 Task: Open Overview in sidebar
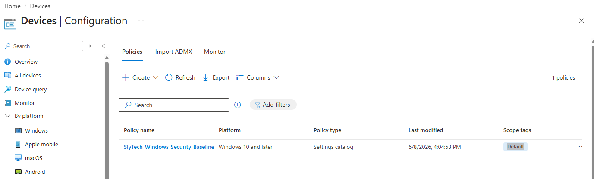(26, 62)
